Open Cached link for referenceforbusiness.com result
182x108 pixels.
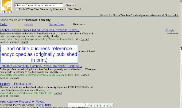coord(85,75)
